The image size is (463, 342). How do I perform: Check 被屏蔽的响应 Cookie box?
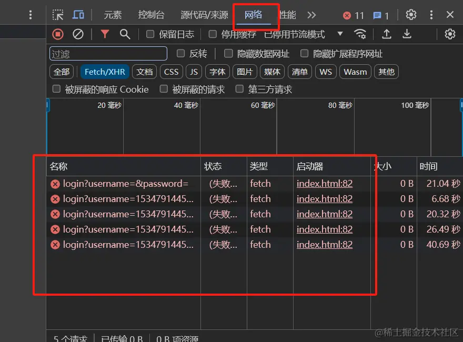(56, 89)
